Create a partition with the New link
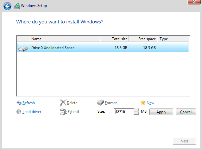 [150, 103]
